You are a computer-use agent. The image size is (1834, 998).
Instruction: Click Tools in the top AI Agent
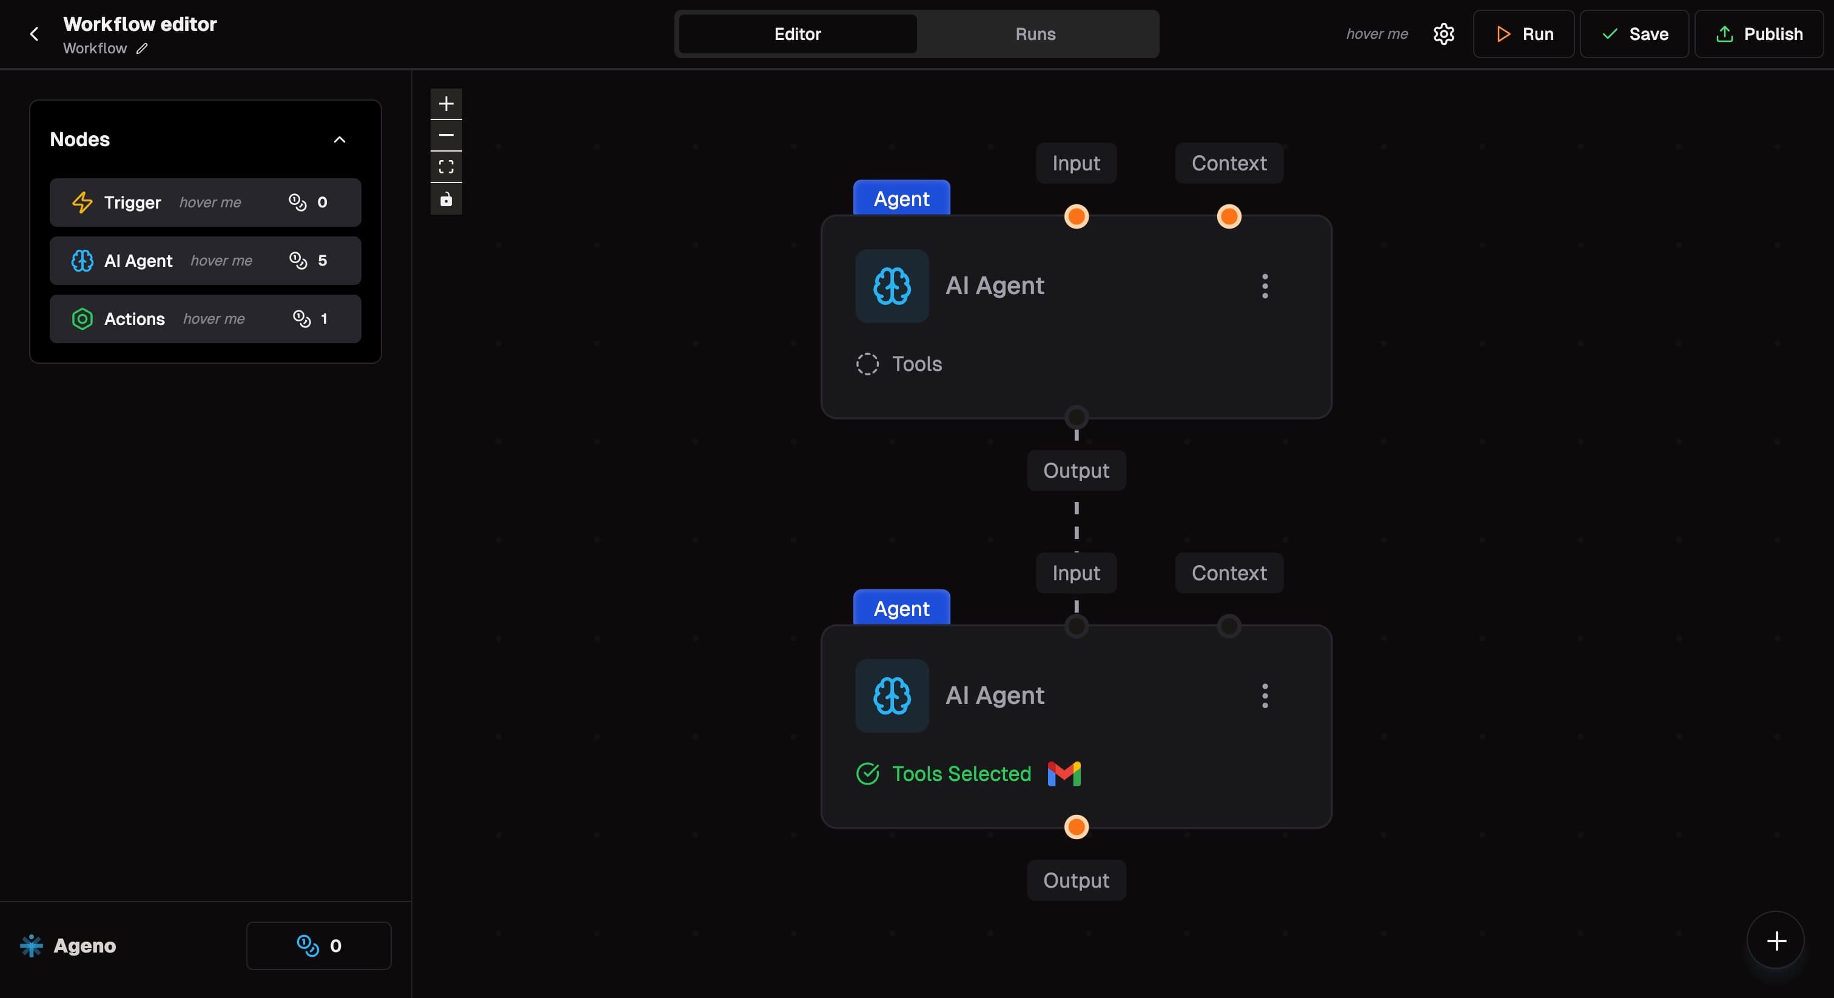[916, 364]
